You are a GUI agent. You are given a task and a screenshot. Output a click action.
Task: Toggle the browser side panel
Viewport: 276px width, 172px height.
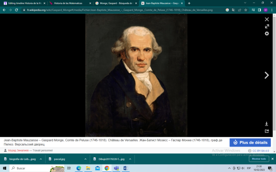pos(259,10)
